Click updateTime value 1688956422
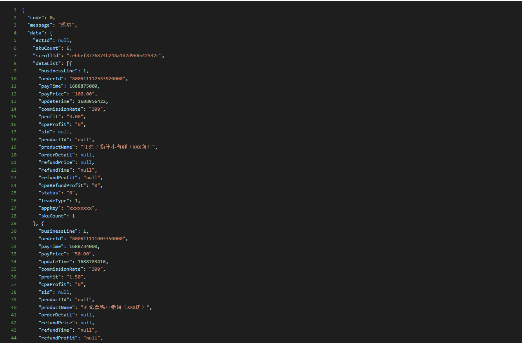The width and height of the screenshot is (522, 343). click(92, 101)
